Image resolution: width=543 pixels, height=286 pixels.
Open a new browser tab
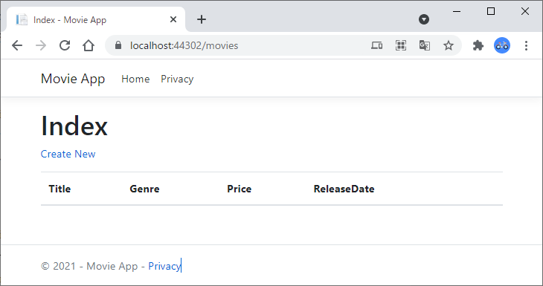click(202, 19)
